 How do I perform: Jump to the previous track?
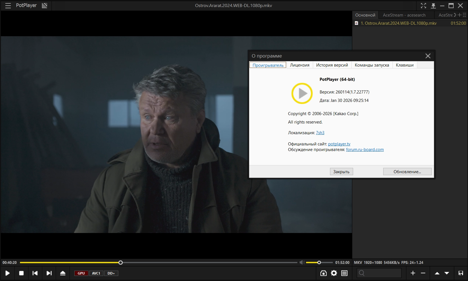tap(35, 273)
